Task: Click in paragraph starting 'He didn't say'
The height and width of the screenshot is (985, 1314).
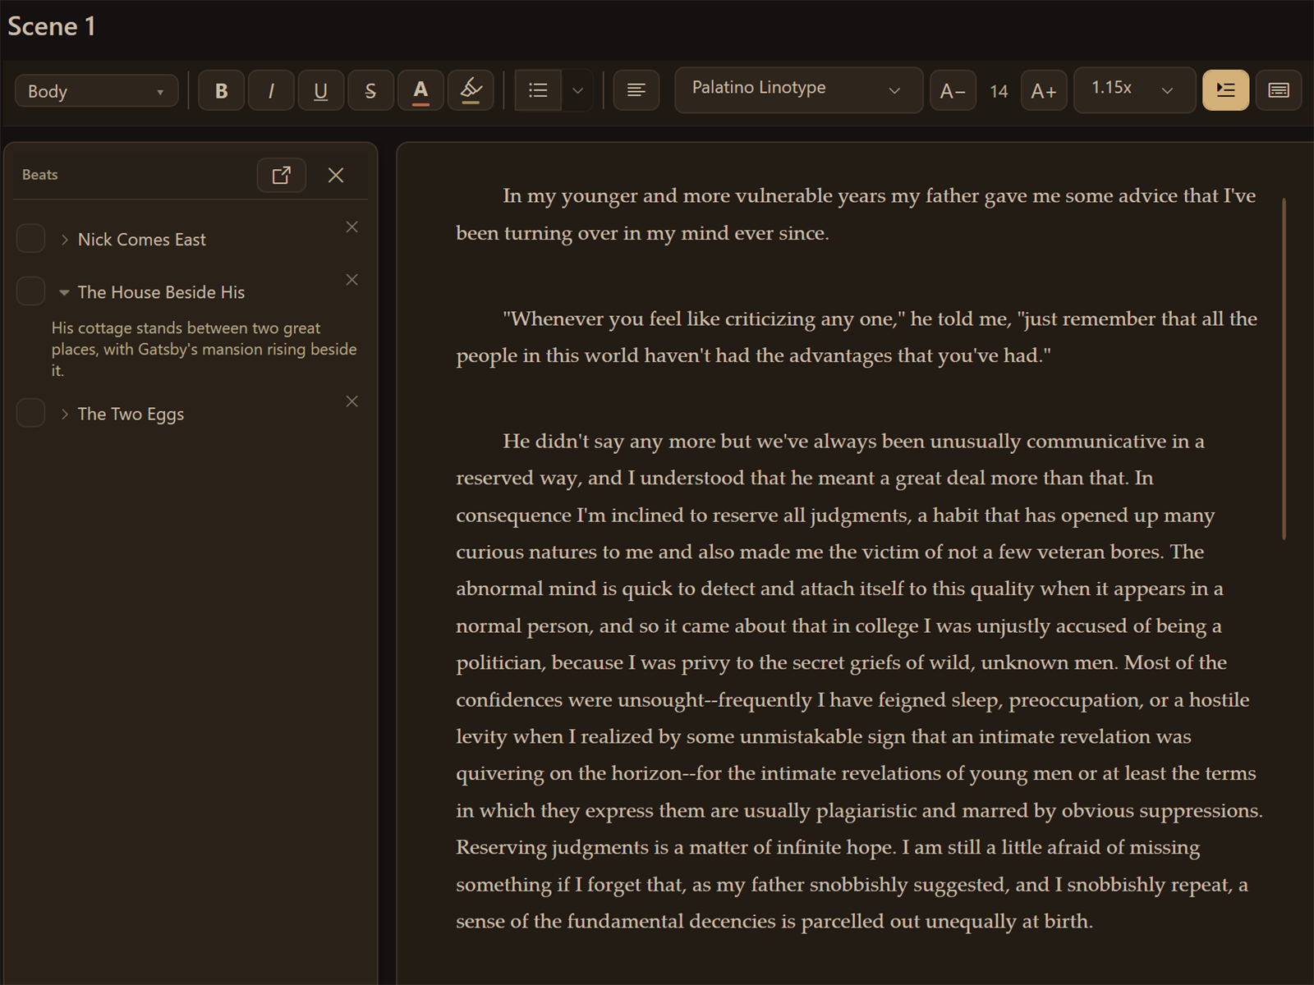Action: click(x=859, y=680)
